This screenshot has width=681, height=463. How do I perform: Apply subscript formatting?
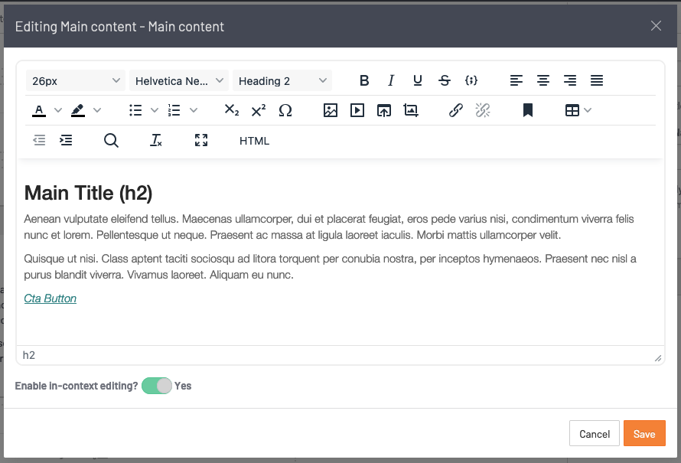232,110
